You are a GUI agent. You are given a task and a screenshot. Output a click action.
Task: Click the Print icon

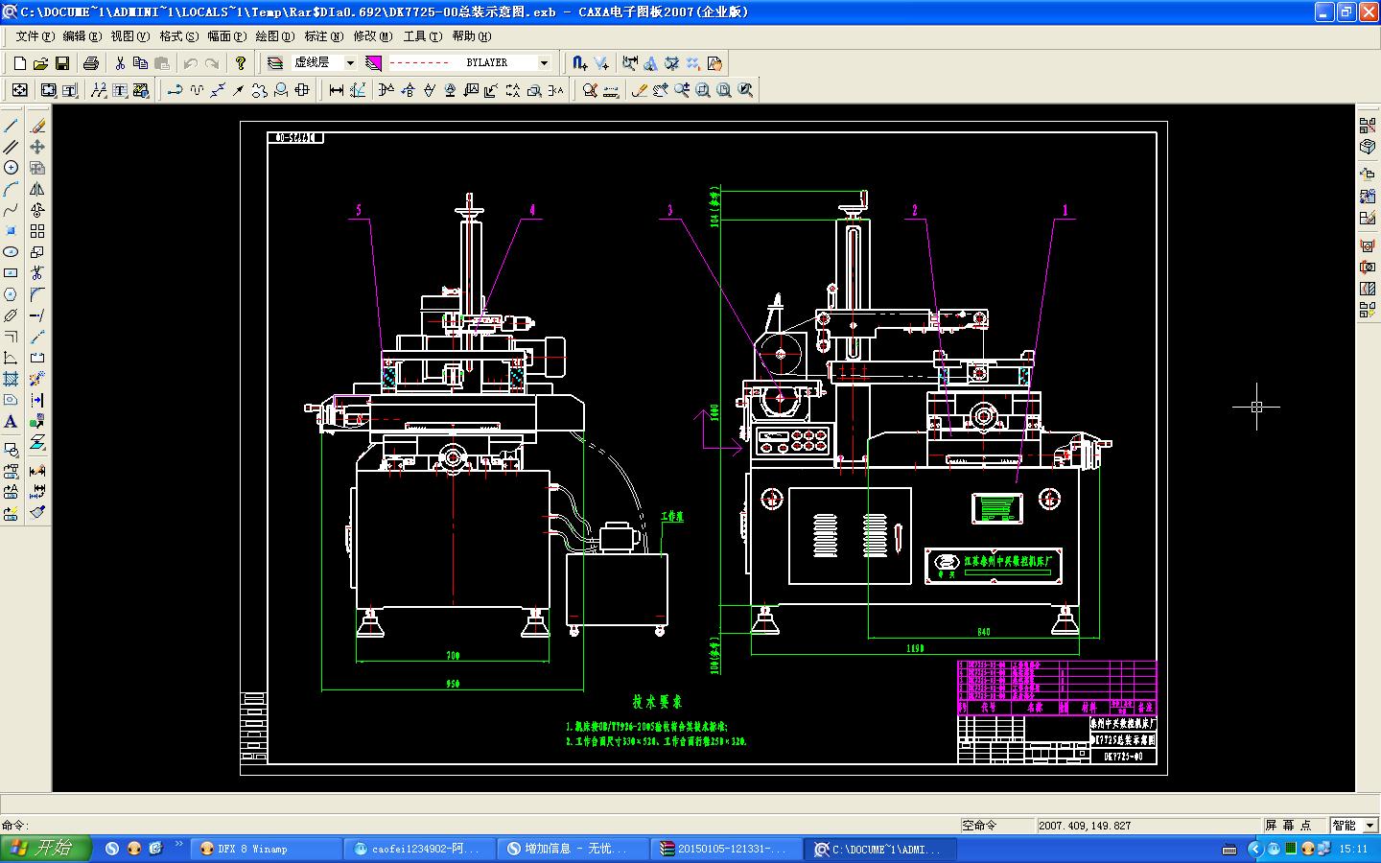91,63
